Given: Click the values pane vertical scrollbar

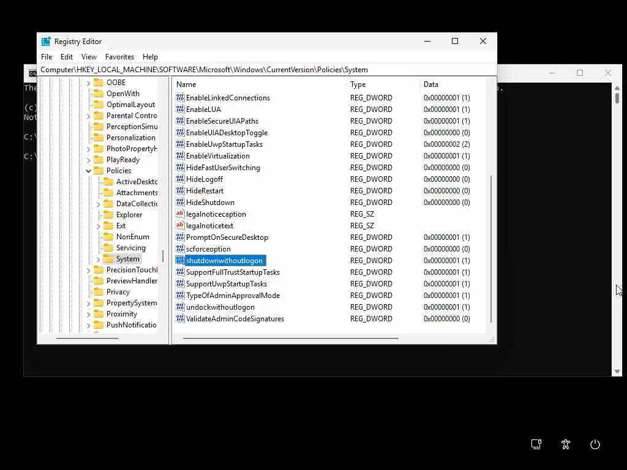Looking at the screenshot, I should (490, 248).
